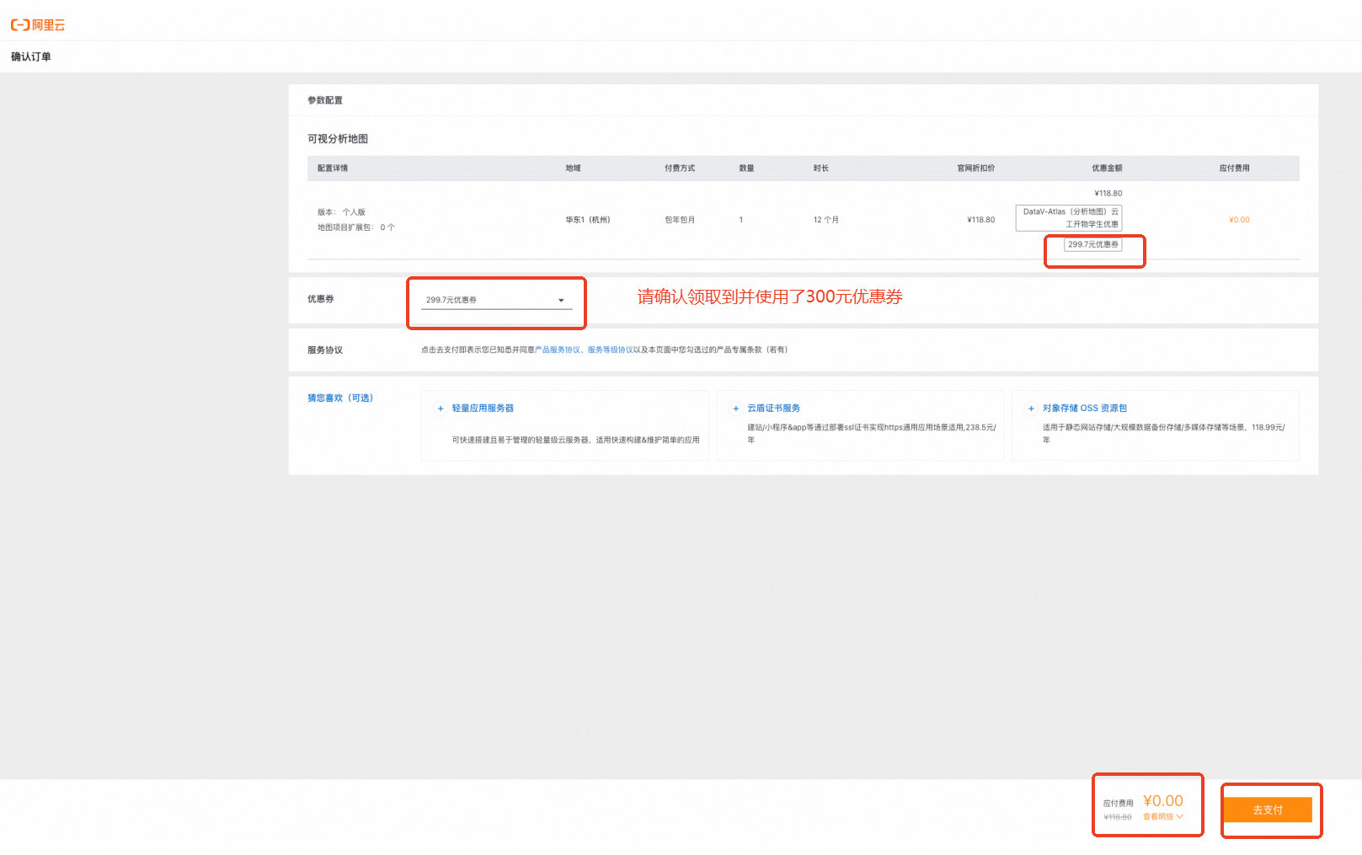Click the 付费方式 column header
The width and height of the screenshot is (1362, 855).
coord(680,168)
